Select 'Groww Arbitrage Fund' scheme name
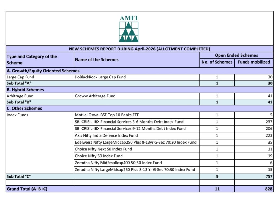This screenshot has height=209, width=278. click(x=95, y=96)
